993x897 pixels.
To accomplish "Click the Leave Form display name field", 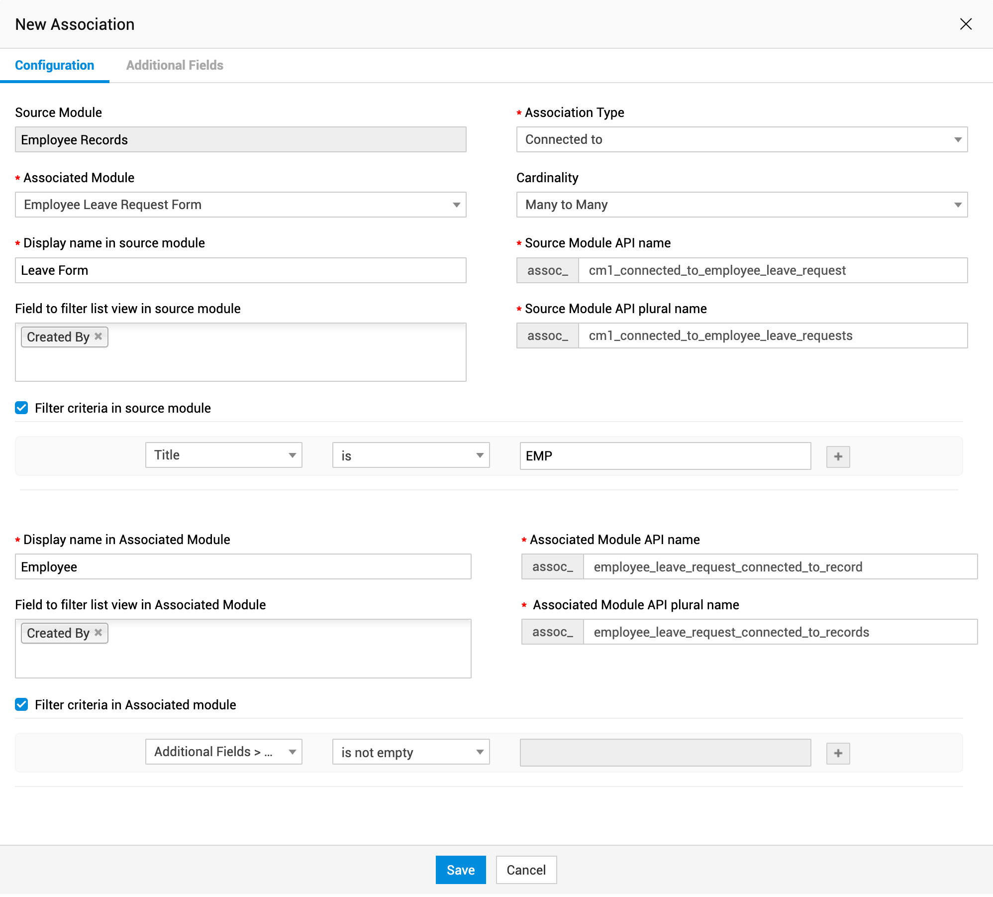I will [240, 270].
